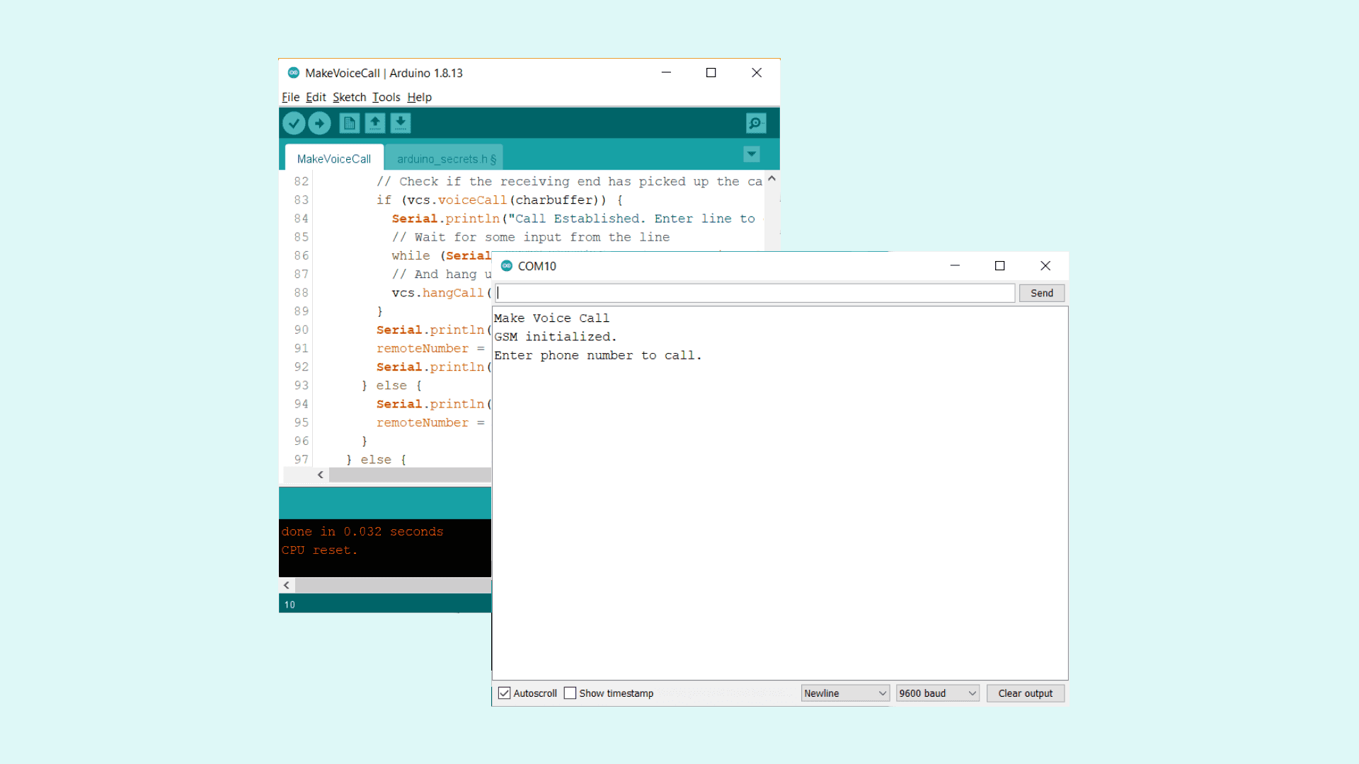Screen dimensions: 1359x764
Task: Create a new sketch with New icon
Action: [x=349, y=123]
